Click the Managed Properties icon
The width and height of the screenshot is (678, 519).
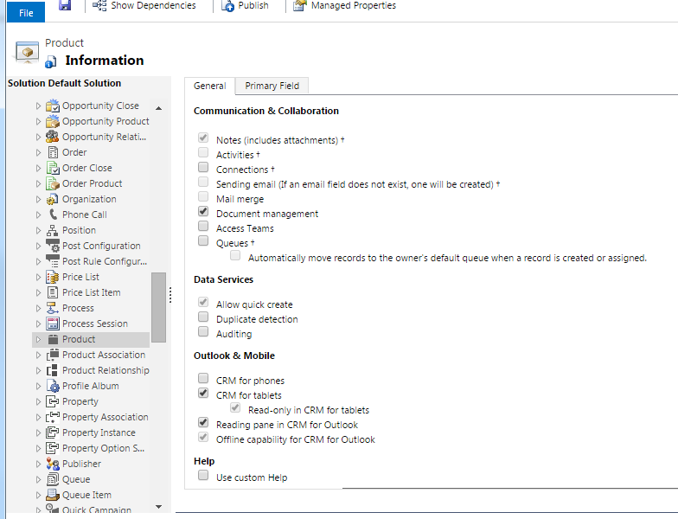tap(299, 6)
